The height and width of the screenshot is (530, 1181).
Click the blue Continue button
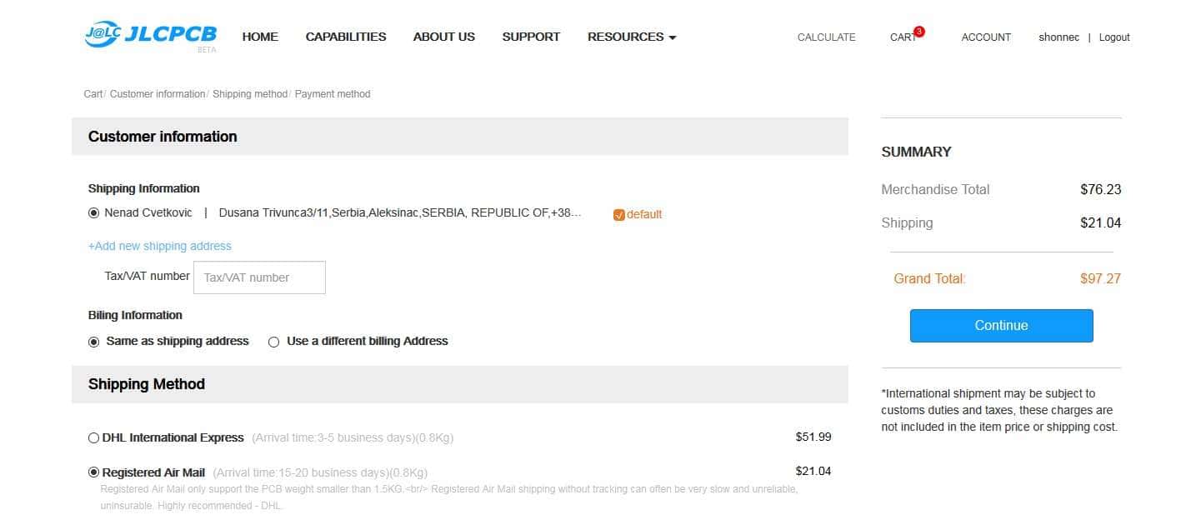1001,326
